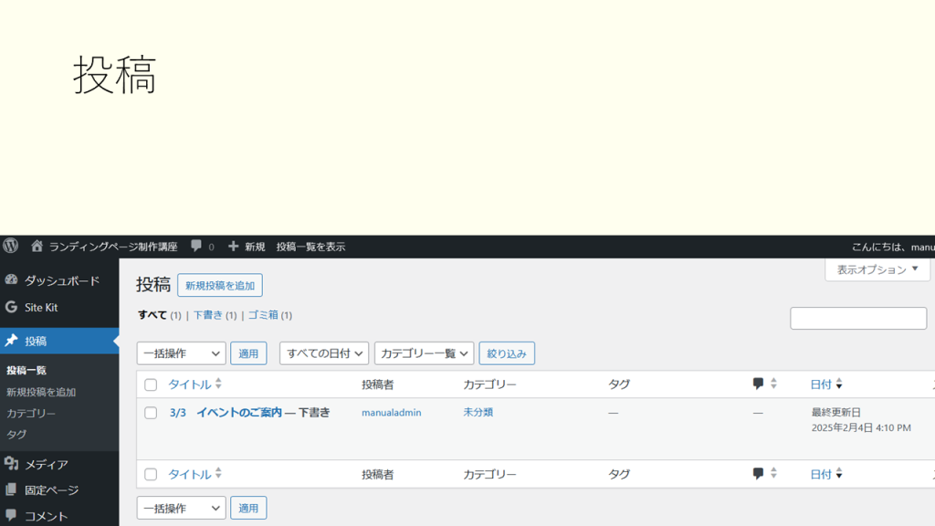This screenshot has width=935, height=526.
Task: Open ダッシュボード from the sidebar
Action: [61, 280]
